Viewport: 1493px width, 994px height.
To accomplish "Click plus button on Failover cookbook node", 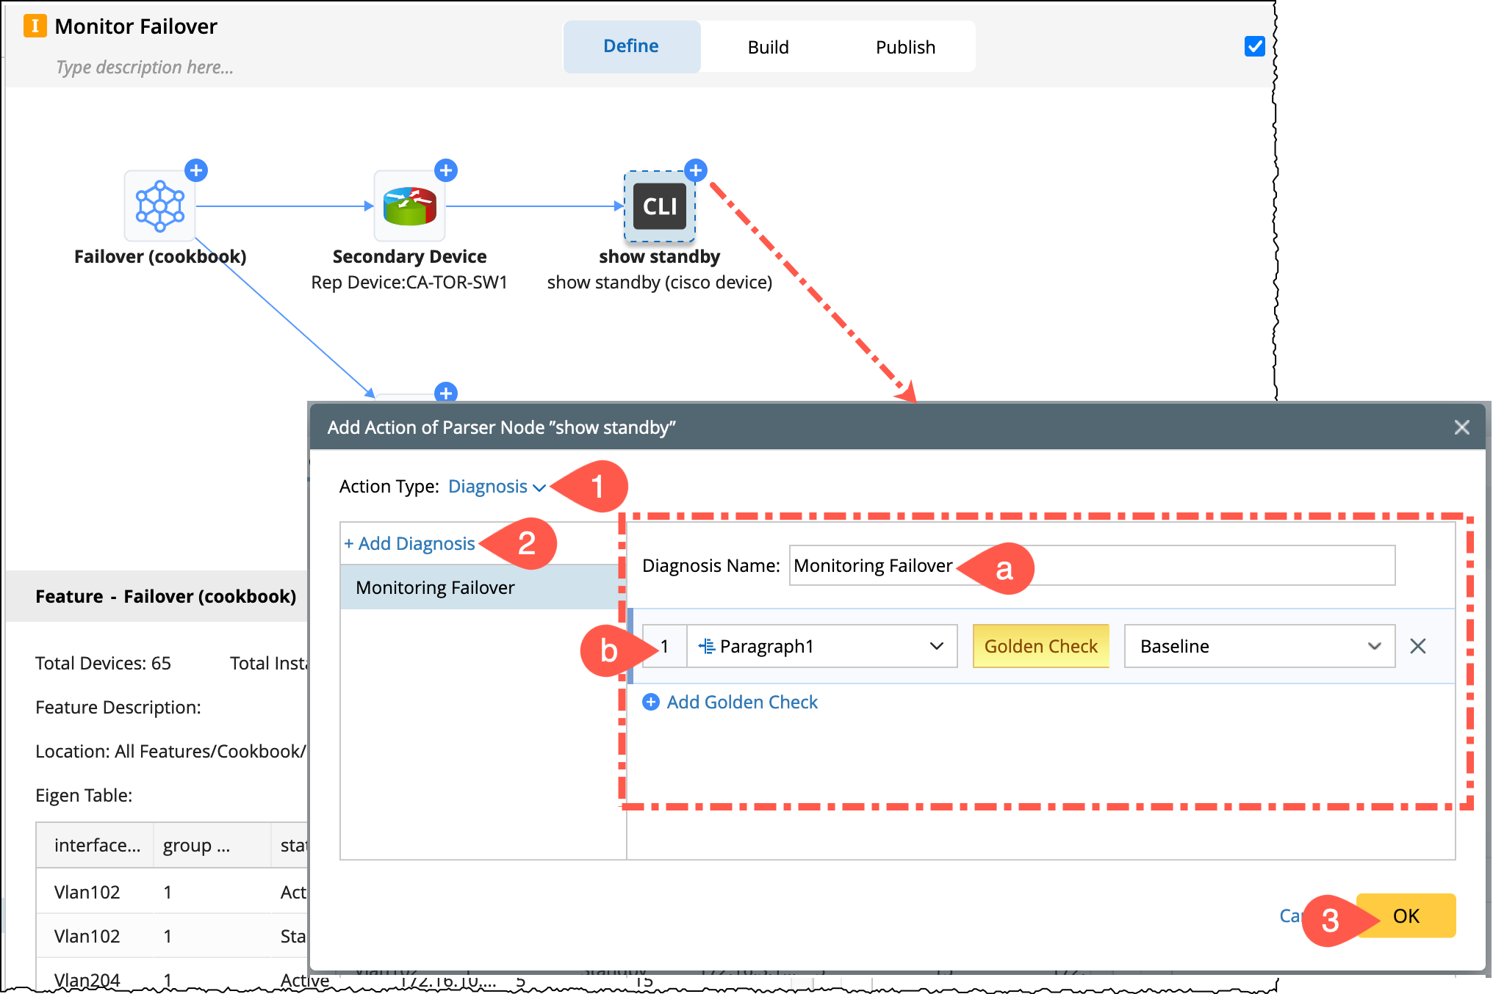I will pos(195,170).
